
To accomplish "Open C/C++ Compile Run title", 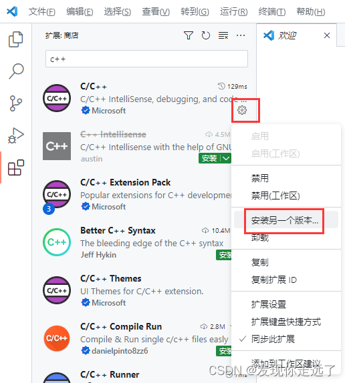I will [121, 326].
